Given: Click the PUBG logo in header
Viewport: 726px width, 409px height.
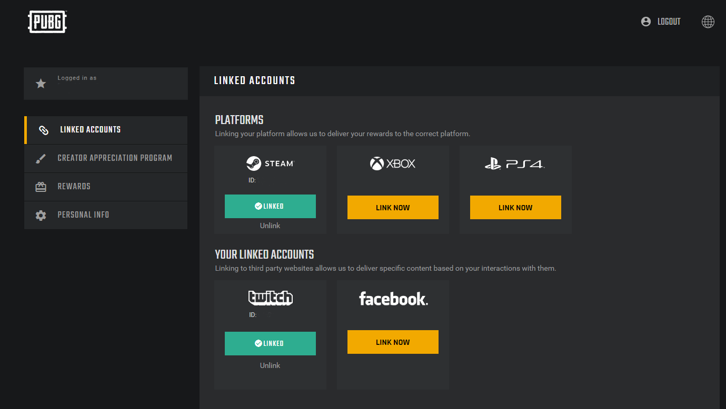Looking at the screenshot, I should (47, 22).
